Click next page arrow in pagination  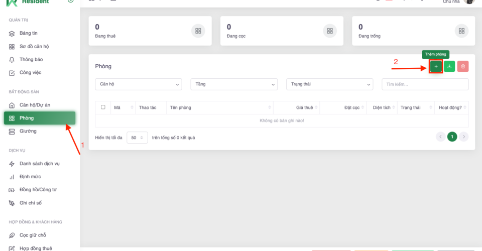point(464,137)
